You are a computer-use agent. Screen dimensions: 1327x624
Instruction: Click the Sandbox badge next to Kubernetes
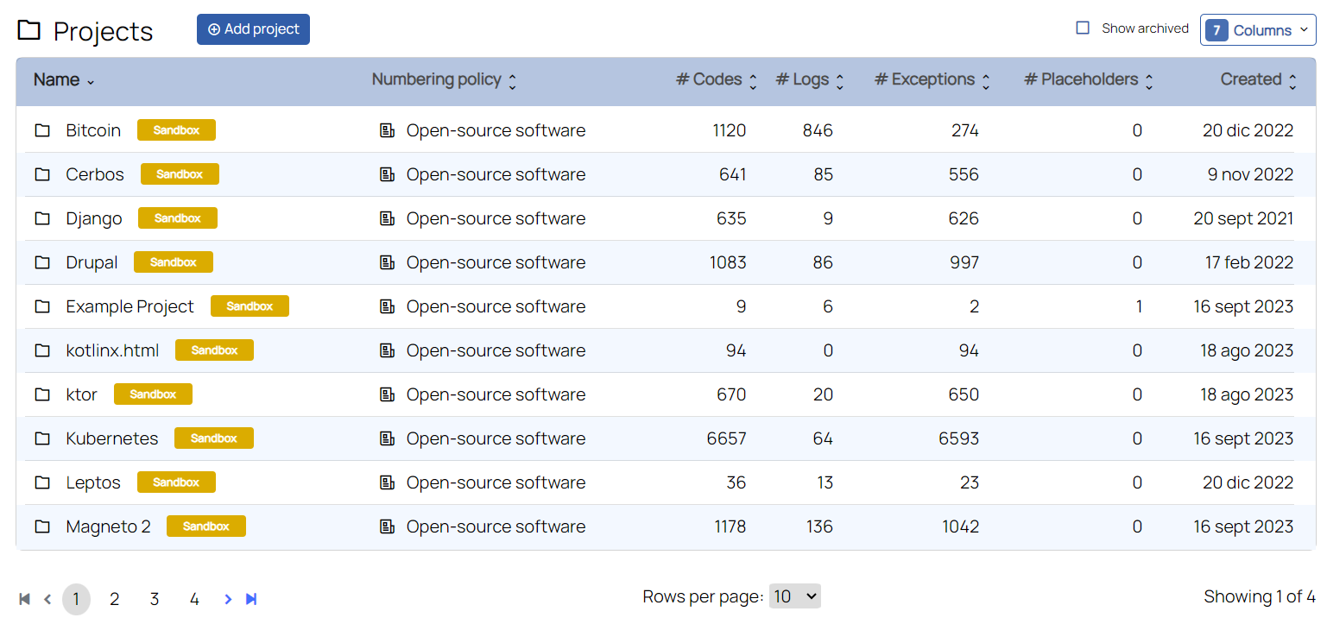click(214, 438)
